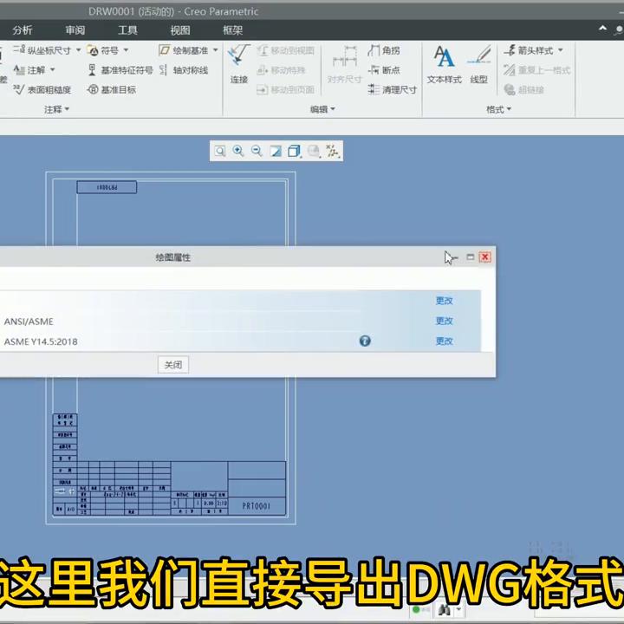Expand the 格式 group dropdown
The width and height of the screenshot is (624, 624).
pos(498,109)
